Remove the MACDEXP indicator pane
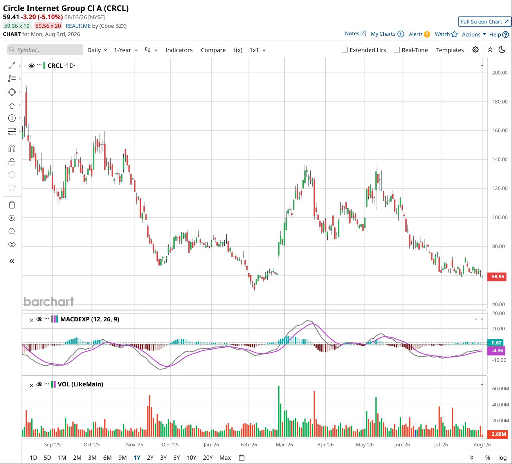This screenshot has width=512, height=464. (x=32, y=320)
